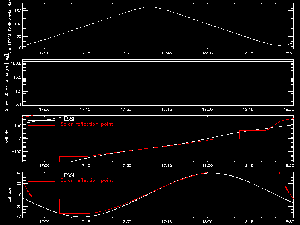The width and height of the screenshot is (300, 225).
Task: Click the 18:30 time label of the Earth angle plot
Action: (289, 53)
